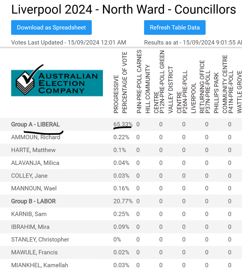
Task: Click MAWULE, Francis candidate name
Action: click(35, 252)
